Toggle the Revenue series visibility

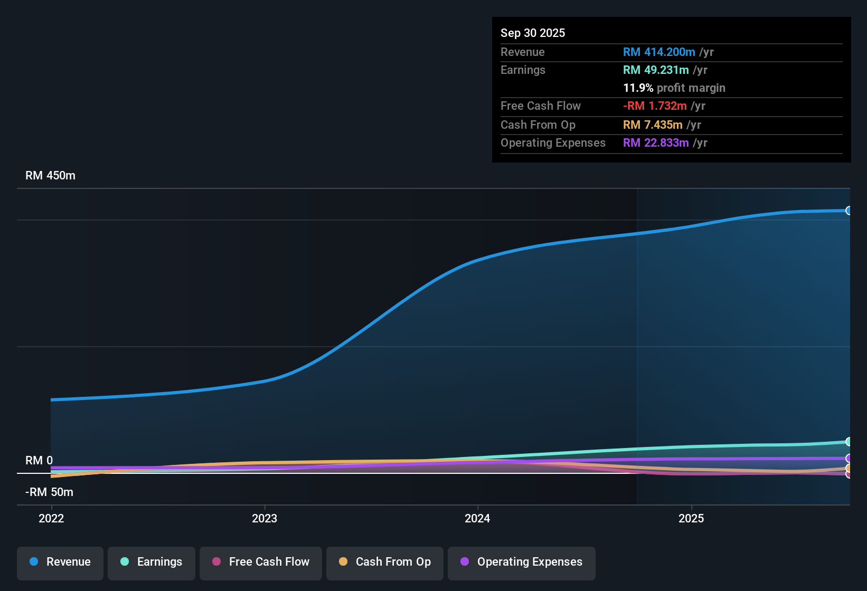(60, 563)
